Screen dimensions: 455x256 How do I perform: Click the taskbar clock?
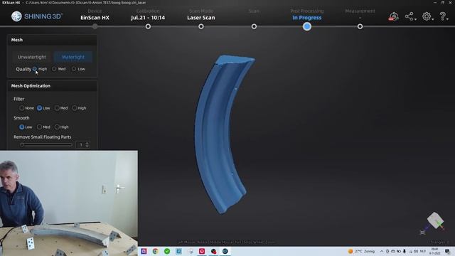(434, 251)
